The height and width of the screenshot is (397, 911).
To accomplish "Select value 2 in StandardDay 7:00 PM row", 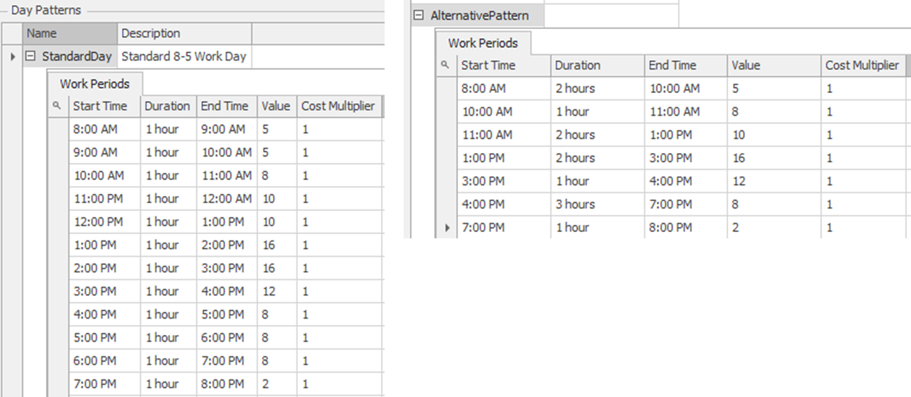I will point(277,384).
